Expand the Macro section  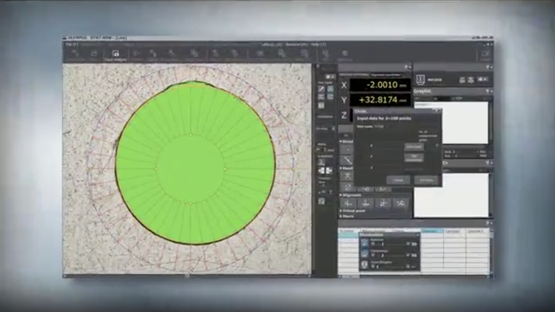[341, 217]
